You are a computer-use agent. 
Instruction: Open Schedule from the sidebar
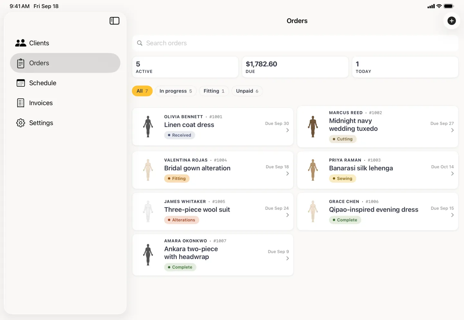65,83
